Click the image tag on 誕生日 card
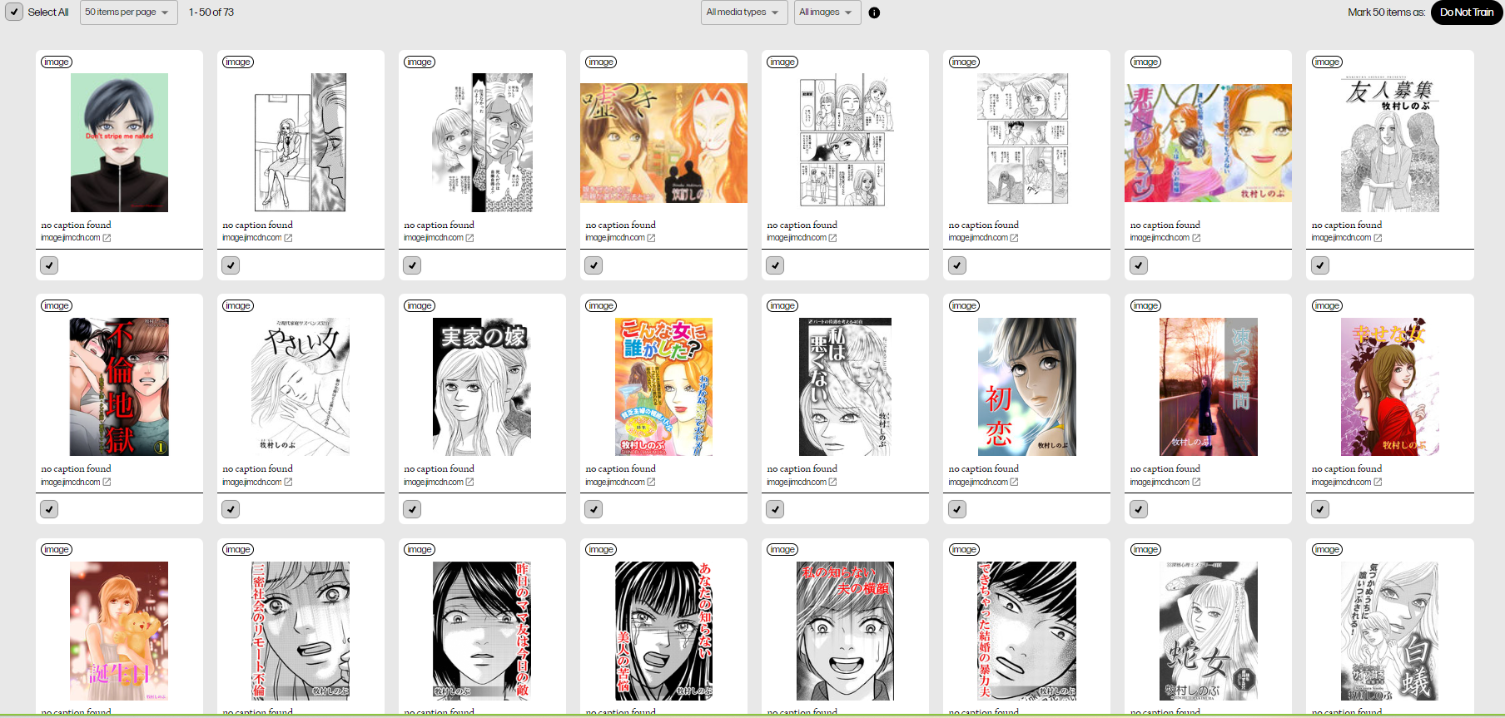This screenshot has height=718, width=1505. [57, 549]
